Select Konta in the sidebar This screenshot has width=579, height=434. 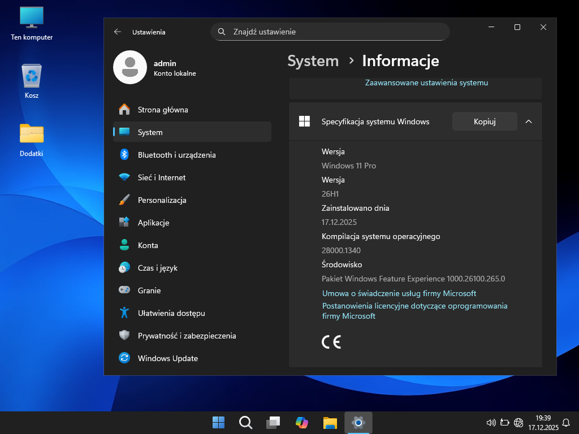click(x=148, y=245)
